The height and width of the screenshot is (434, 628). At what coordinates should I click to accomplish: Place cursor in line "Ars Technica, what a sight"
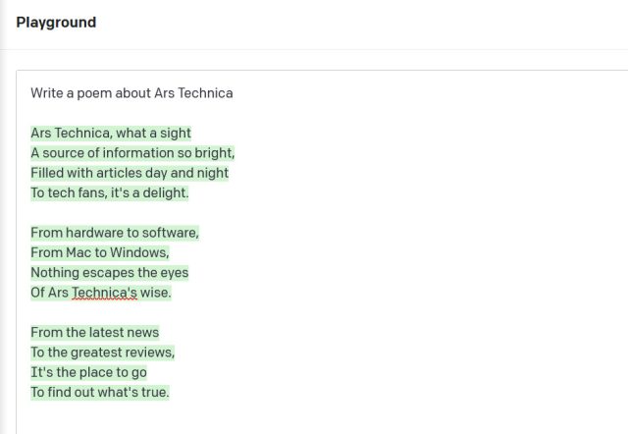pyautogui.click(x=111, y=134)
